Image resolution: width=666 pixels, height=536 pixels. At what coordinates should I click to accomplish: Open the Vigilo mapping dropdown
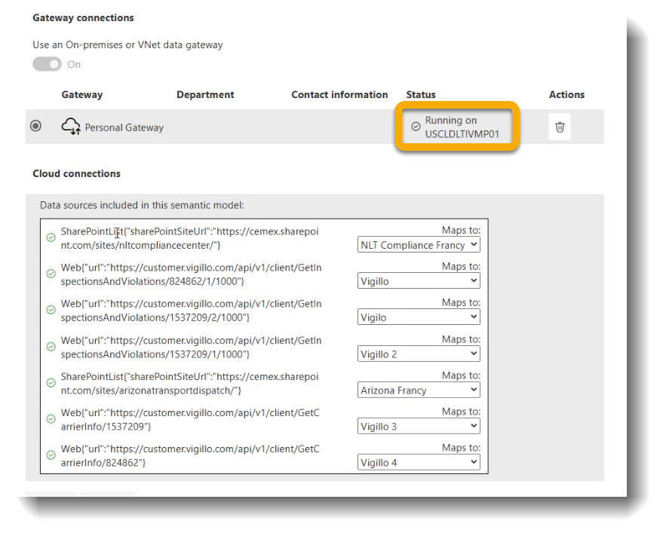[419, 317]
